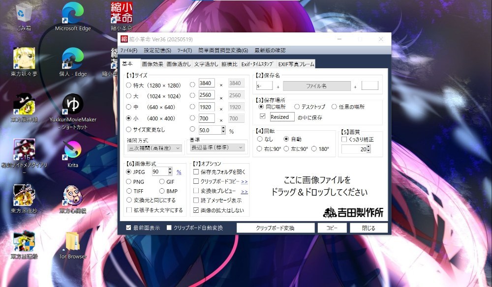The image size is (492, 287).
Task: Toggle Resized folder save checkbox
Action: coord(263,116)
